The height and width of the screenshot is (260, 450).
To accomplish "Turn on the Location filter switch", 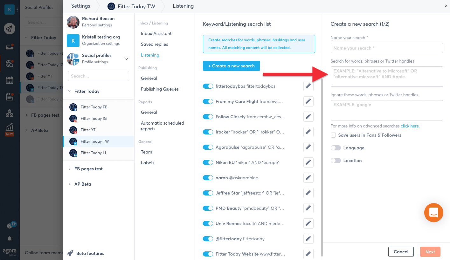I will click(336, 161).
